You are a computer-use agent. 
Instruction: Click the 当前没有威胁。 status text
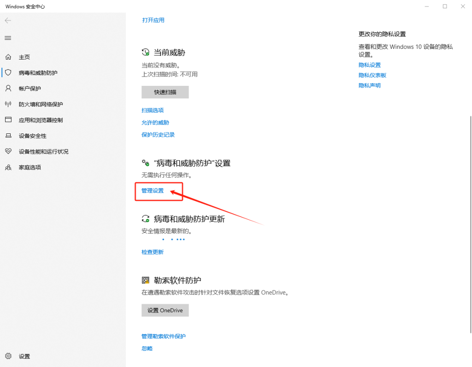coord(161,65)
